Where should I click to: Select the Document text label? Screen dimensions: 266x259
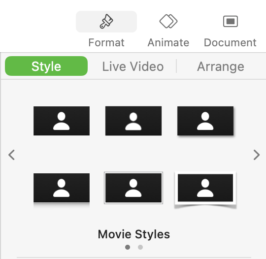[x=230, y=42]
